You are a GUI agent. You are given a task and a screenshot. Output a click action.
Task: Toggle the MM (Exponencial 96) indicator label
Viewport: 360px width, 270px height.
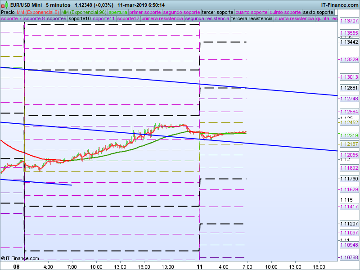[x=84, y=12]
